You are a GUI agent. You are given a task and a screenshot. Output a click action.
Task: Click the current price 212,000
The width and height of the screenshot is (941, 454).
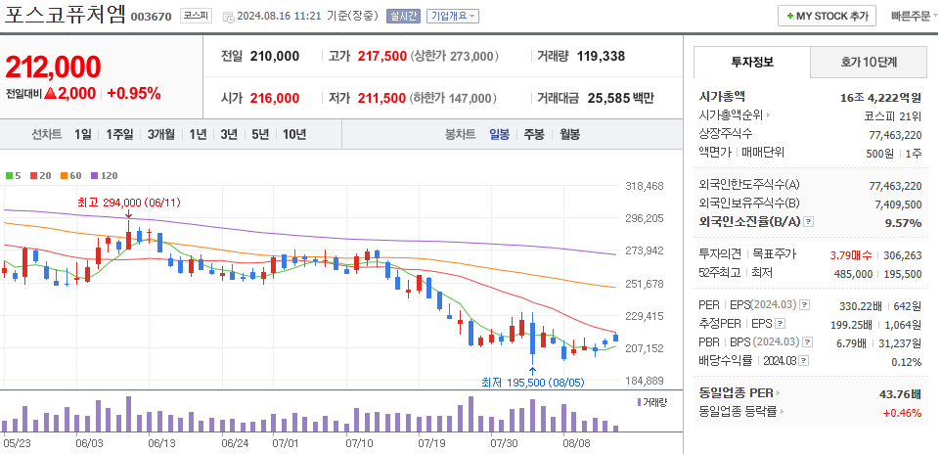tap(54, 68)
